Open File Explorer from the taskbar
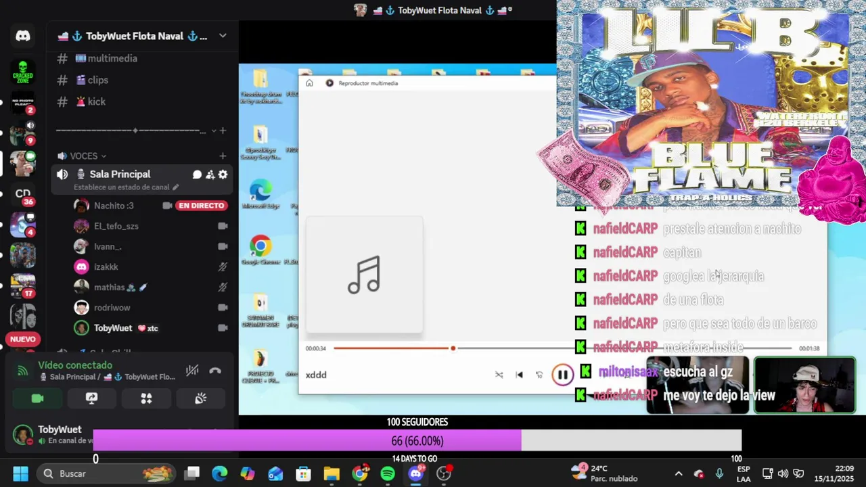 point(332,473)
